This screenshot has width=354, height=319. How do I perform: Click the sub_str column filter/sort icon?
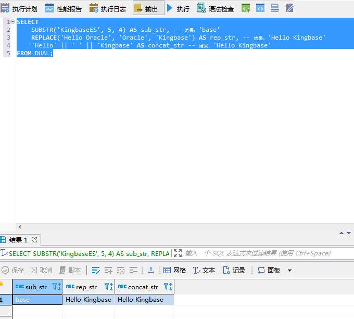pos(57,287)
